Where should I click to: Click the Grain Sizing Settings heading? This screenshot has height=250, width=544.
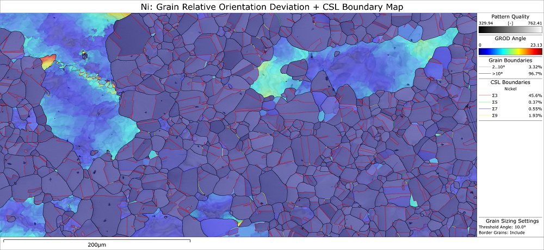coord(512,221)
